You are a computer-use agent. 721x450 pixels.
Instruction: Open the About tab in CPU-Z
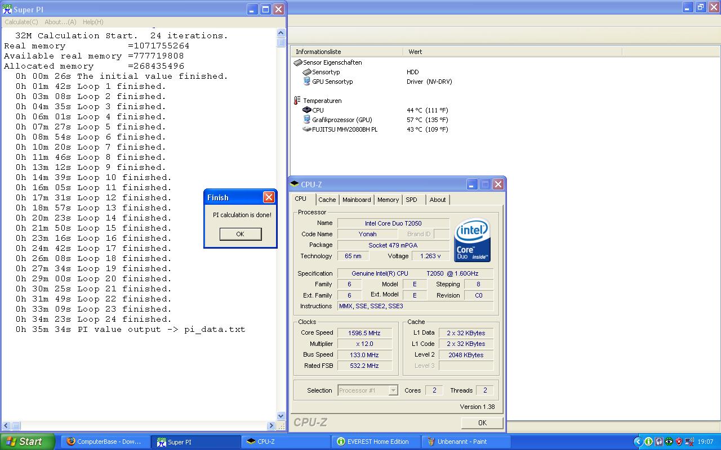438,200
